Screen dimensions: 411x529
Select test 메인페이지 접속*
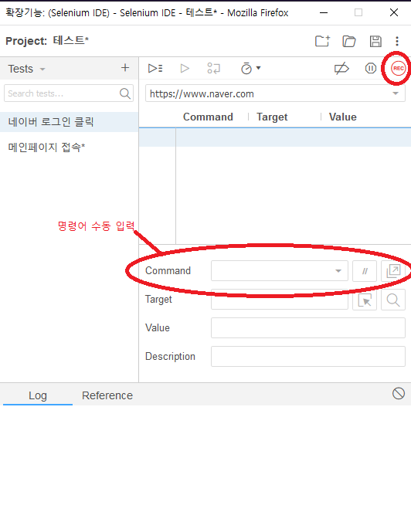tap(70, 148)
